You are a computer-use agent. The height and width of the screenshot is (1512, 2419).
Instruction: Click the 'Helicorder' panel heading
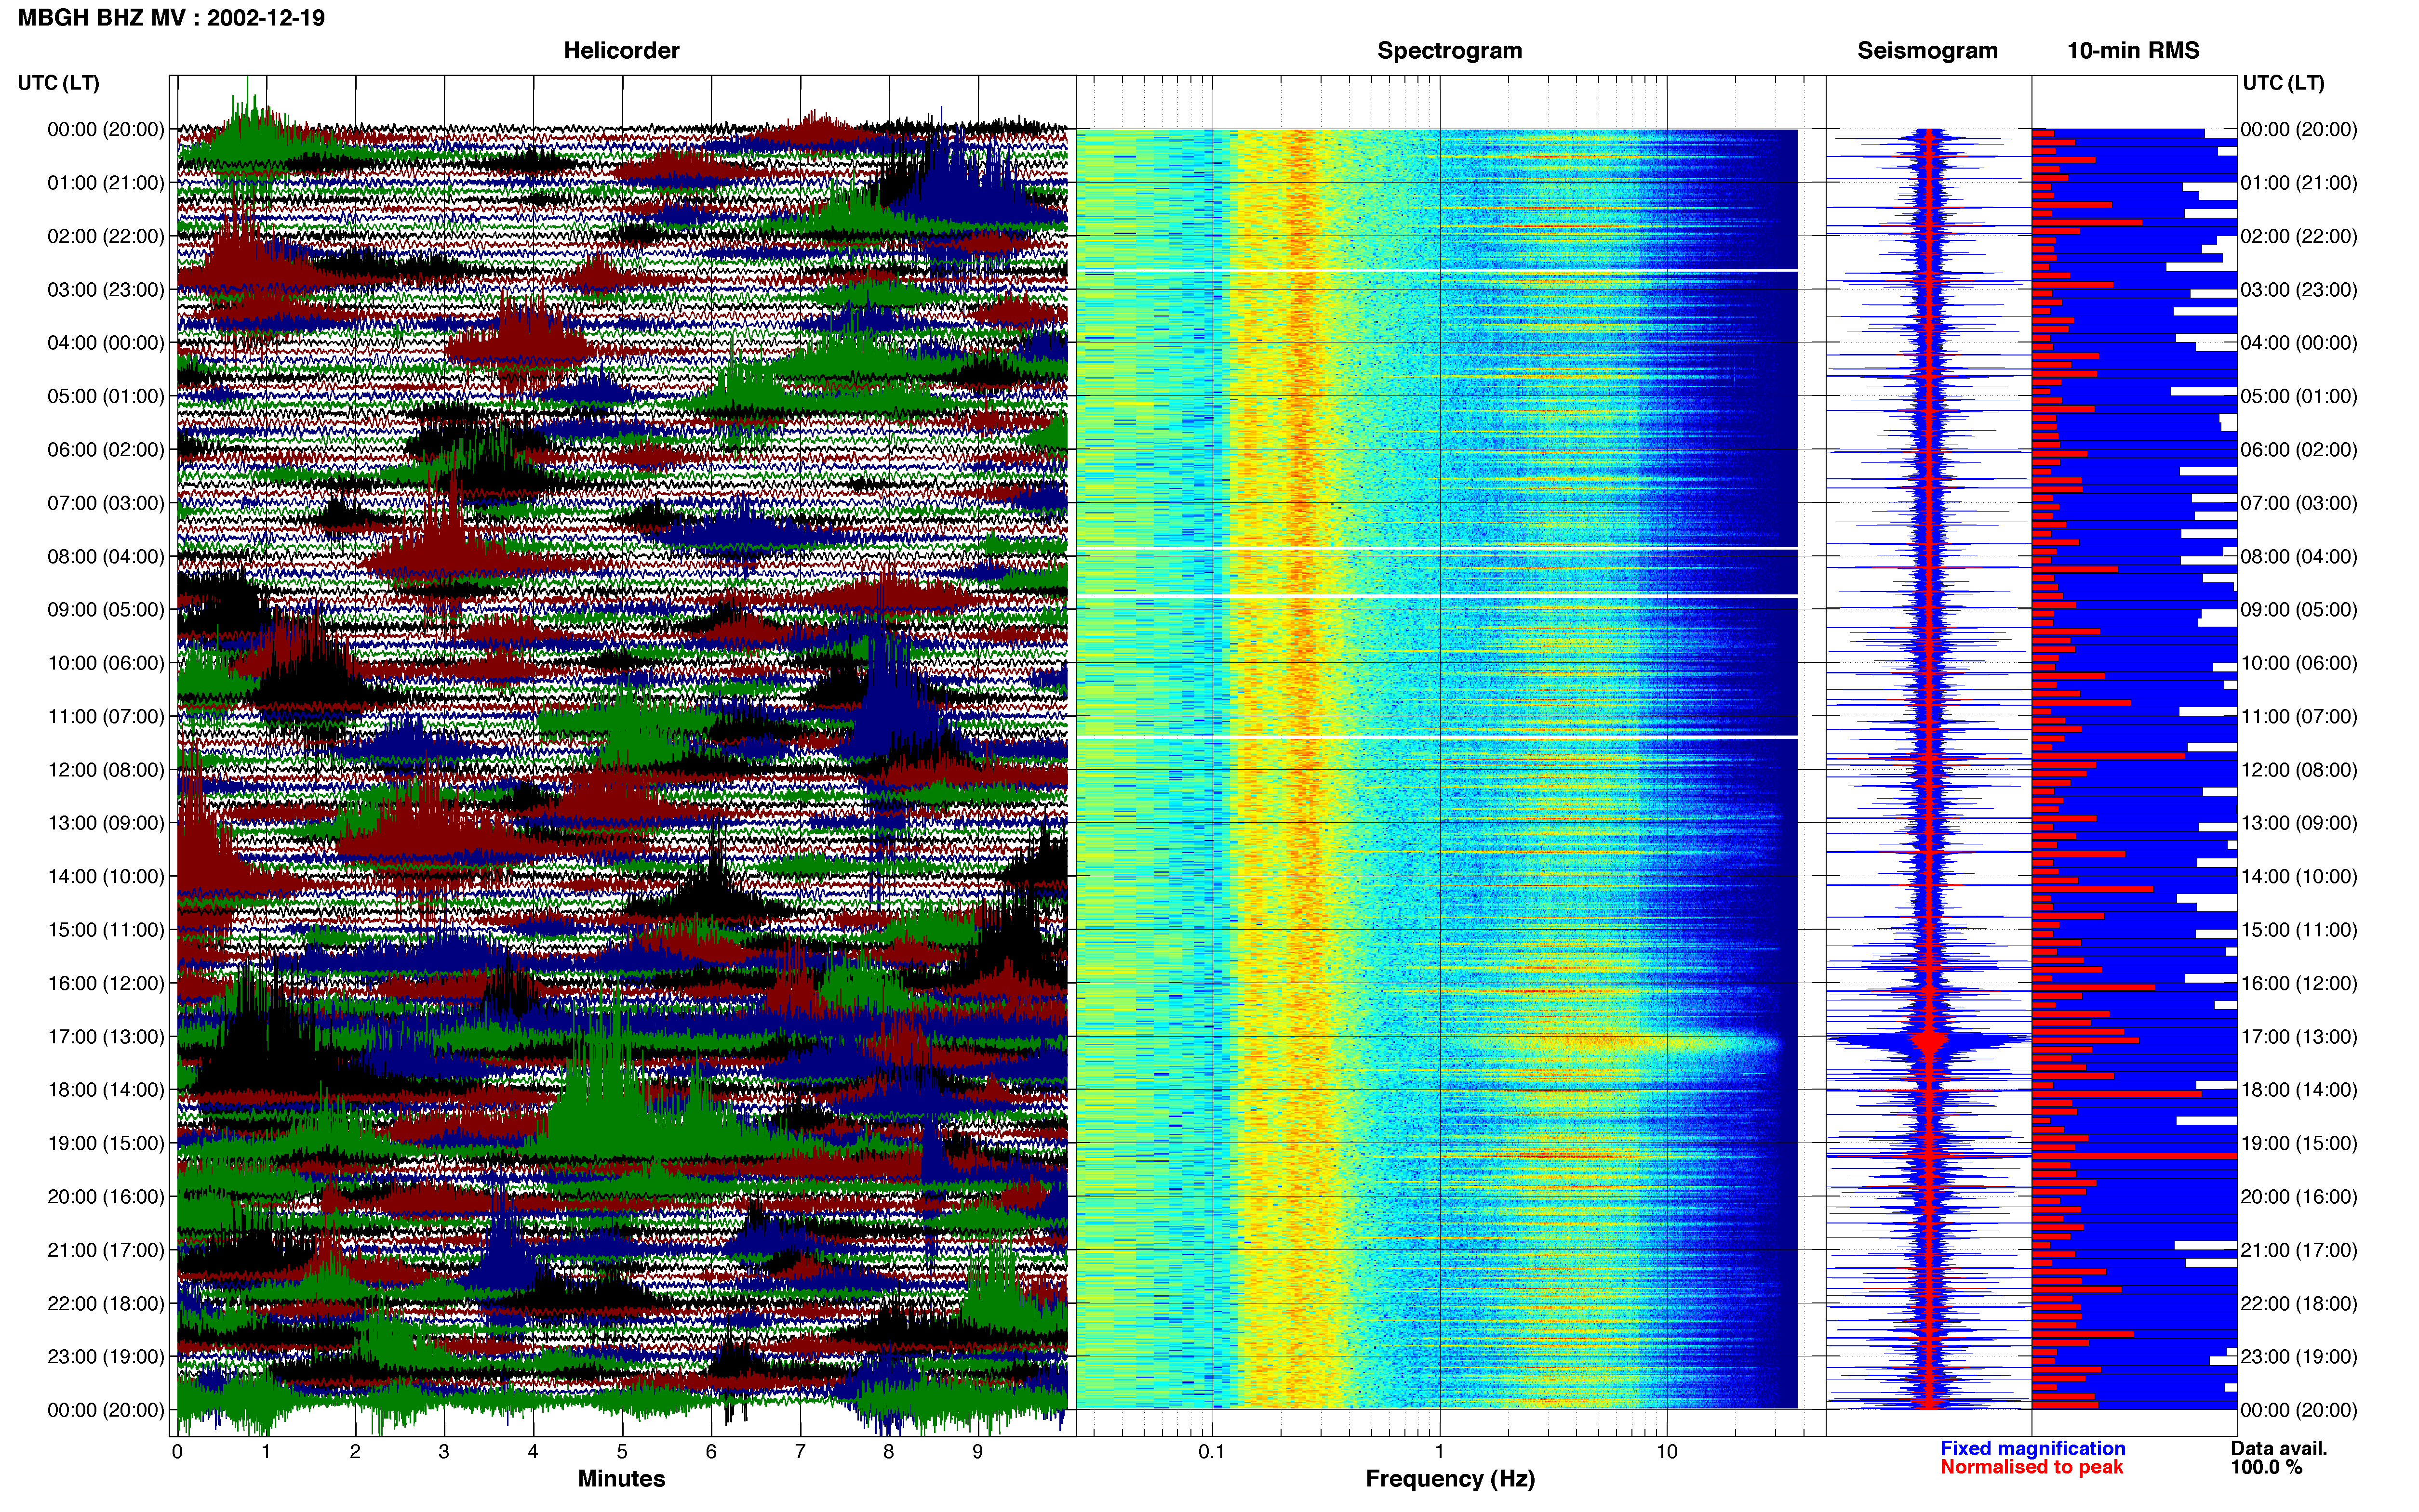(x=621, y=51)
